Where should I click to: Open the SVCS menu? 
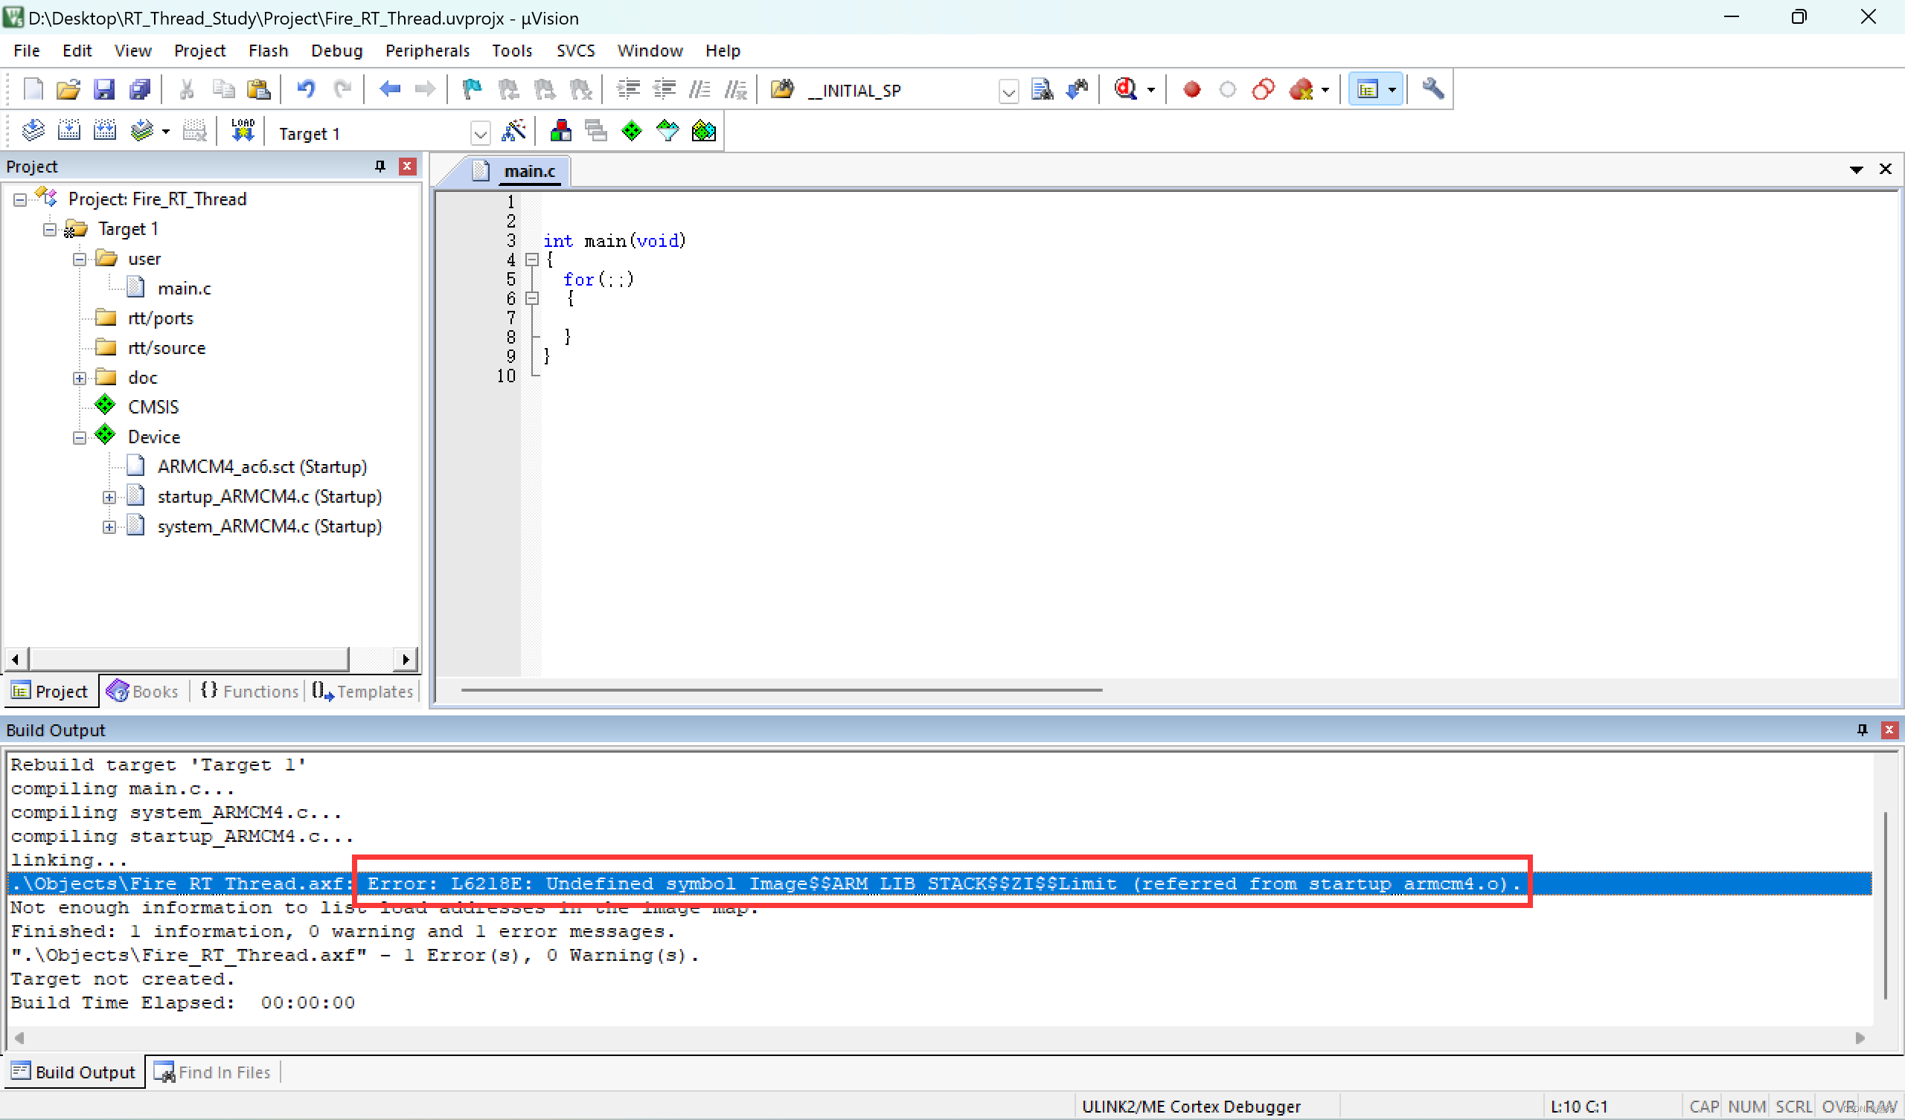click(575, 51)
